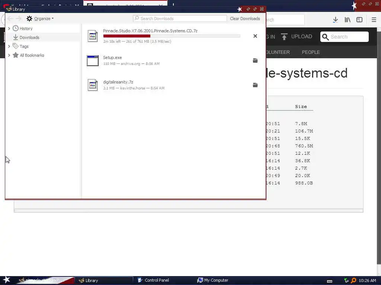Click the Search Downloads field
Image resolution: width=381 pixels, height=285 pixels.
click(x=180, y=19)
